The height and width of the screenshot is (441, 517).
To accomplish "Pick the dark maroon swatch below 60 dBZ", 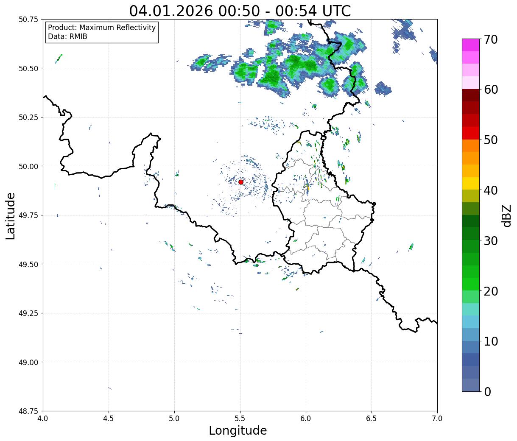I will [x=471, y=95].
